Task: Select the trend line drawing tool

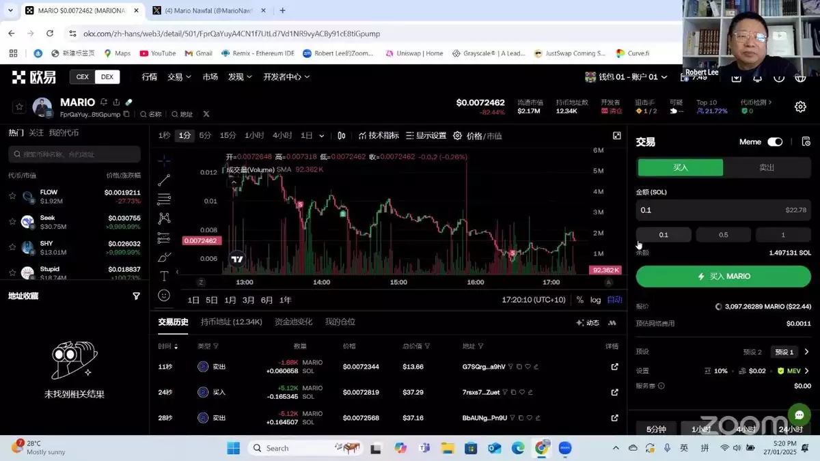Action: pyautogui.click(x=164, y=180)
